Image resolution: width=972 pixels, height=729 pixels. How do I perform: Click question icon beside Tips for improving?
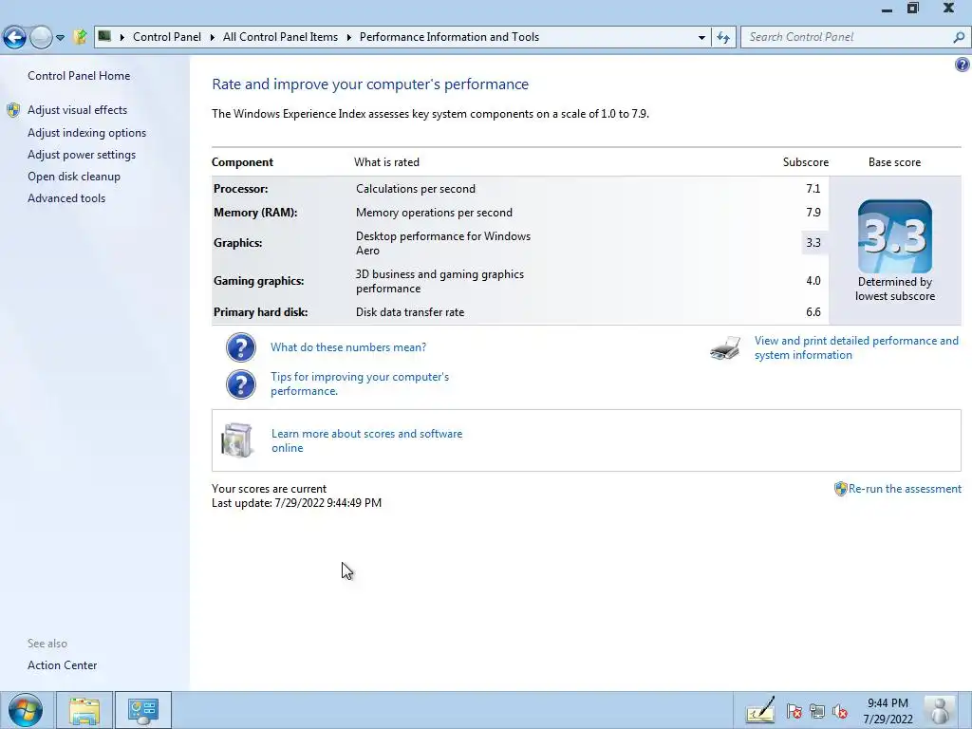point(240,384)
